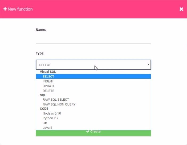Click the SQL group header
Image resolution: width=187 pixels, height=145 pixels.
43,95
